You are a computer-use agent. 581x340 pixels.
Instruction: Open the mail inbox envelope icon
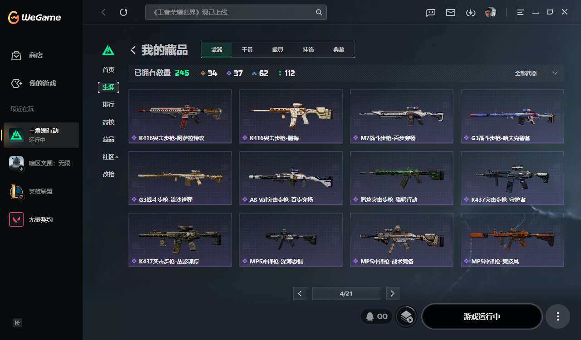click(x=451, y=13)
